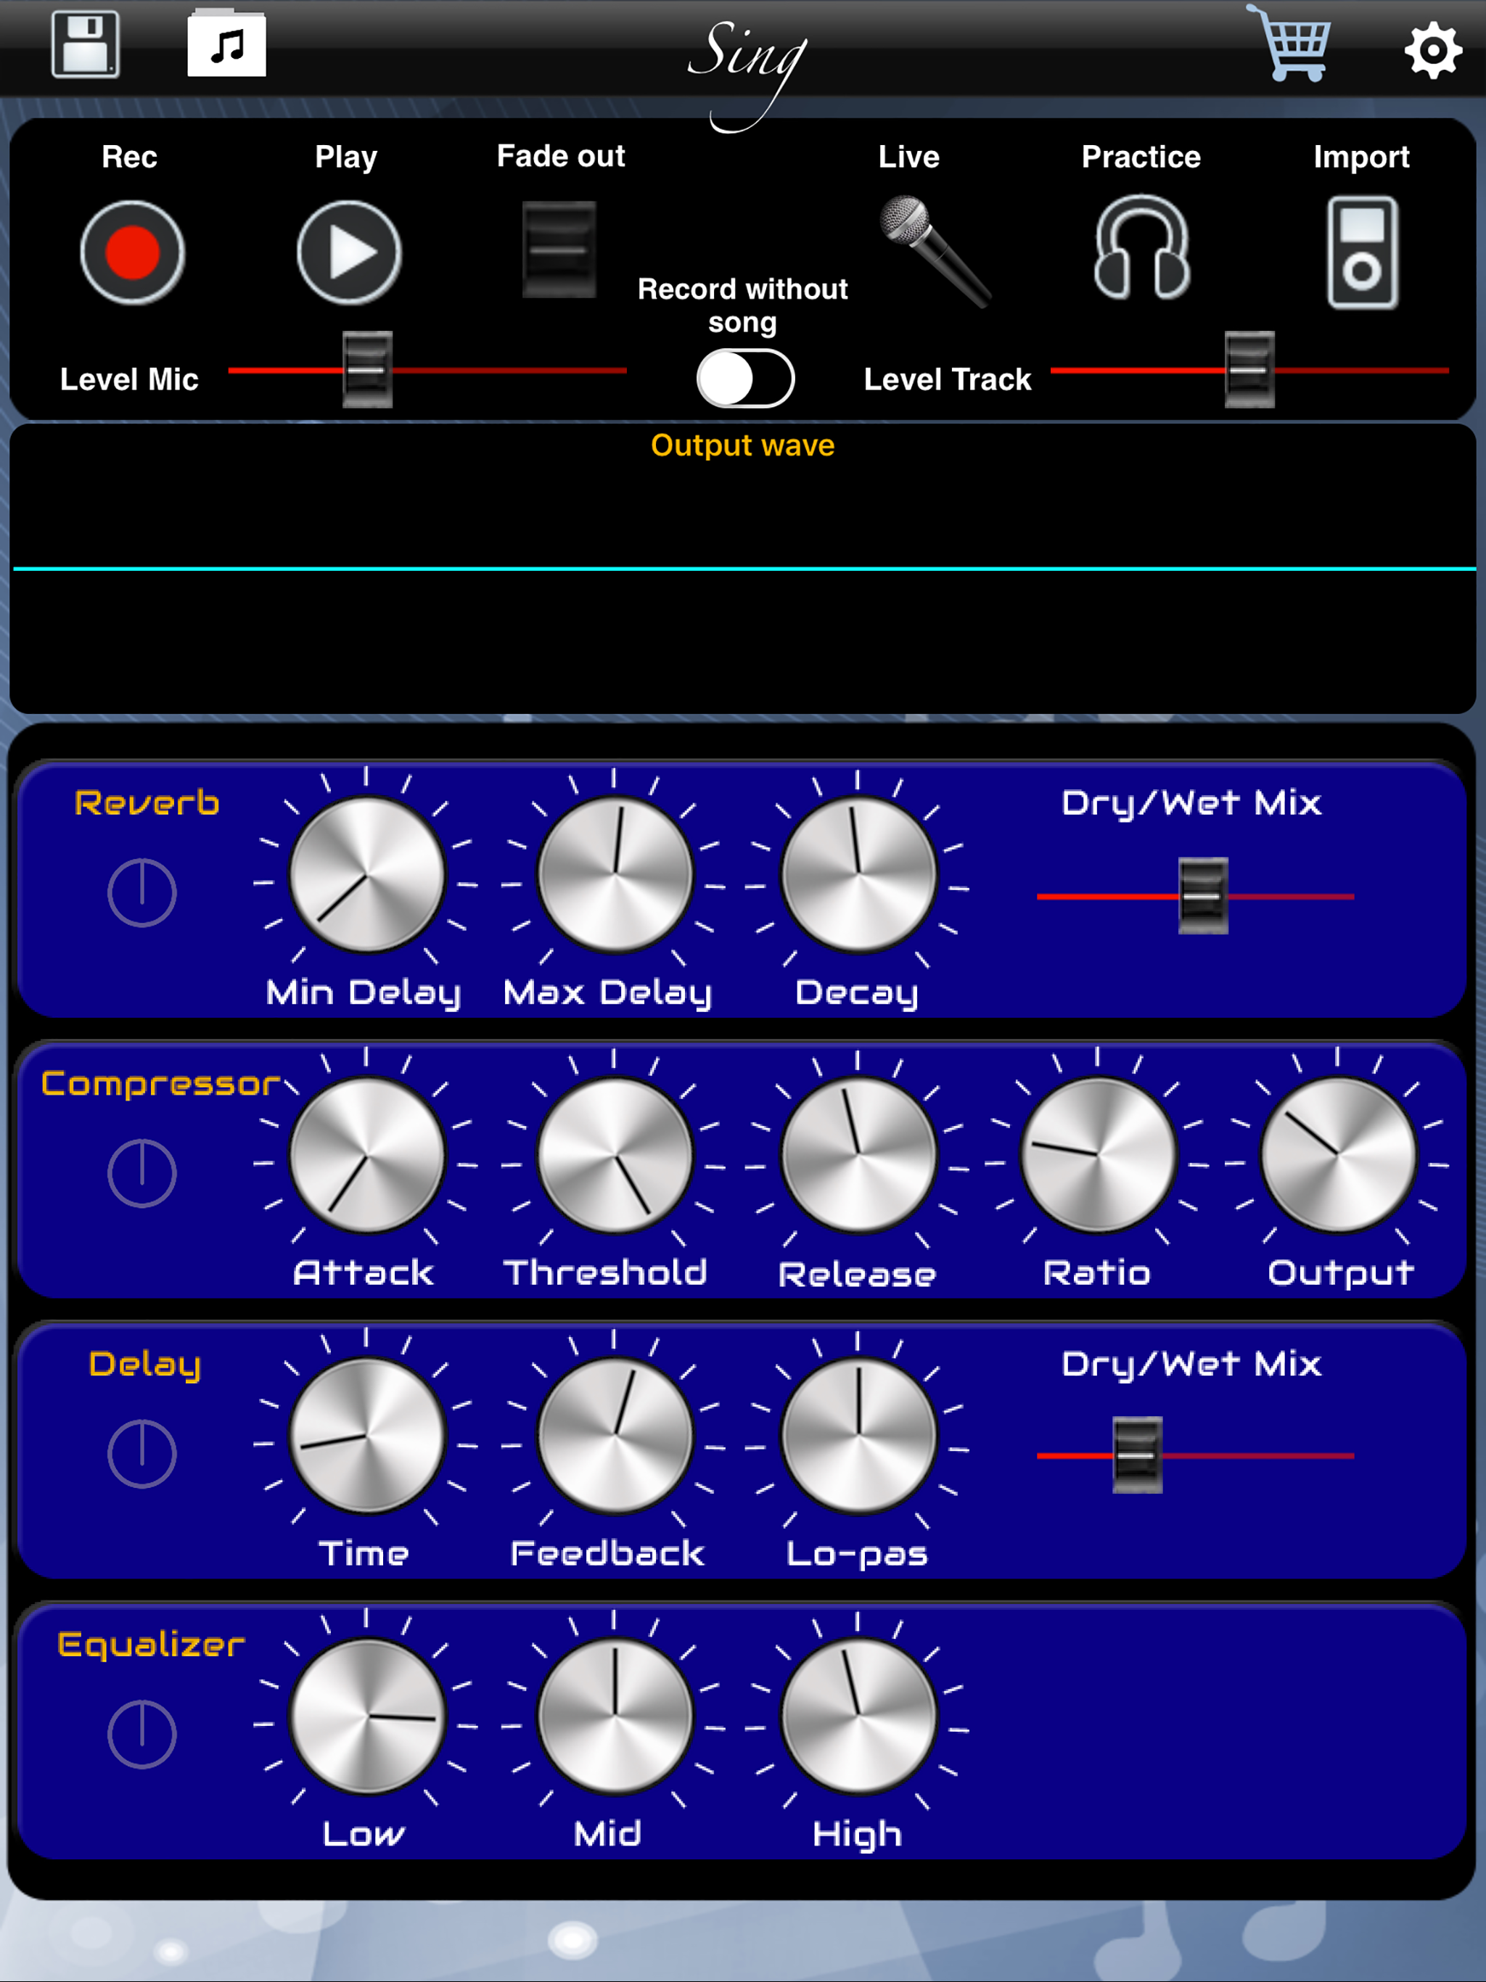1486x1982 pixels.
Task: Click the Fade out fader button
Action: point(559,250)
